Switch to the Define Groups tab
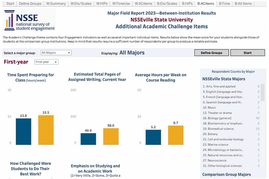This screenshot has width=269, height=179. [30, 3]
